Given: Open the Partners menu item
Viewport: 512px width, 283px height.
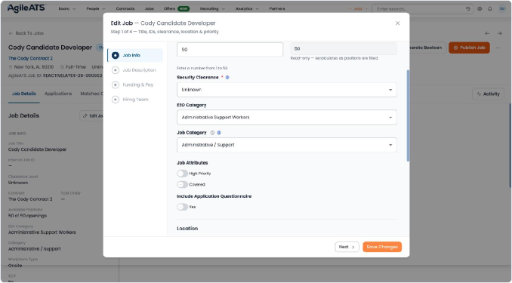Looking at the screenshot, I should (277, 9).
